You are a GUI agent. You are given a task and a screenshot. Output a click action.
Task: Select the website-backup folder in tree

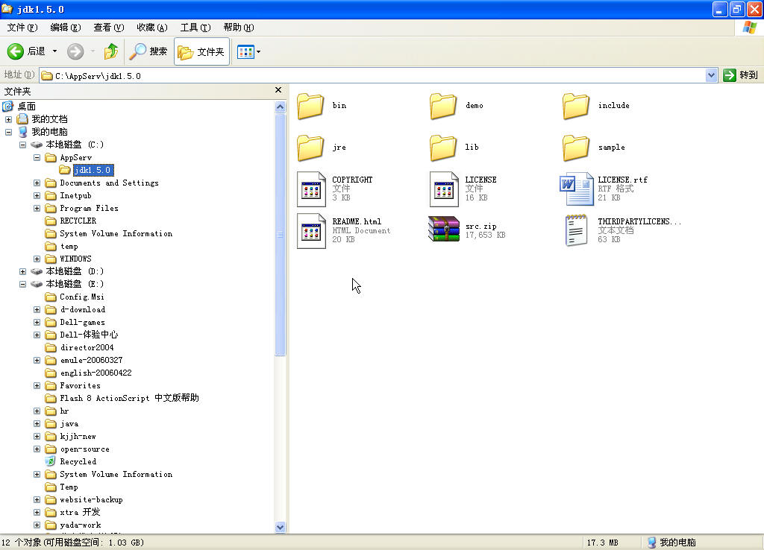91,499
